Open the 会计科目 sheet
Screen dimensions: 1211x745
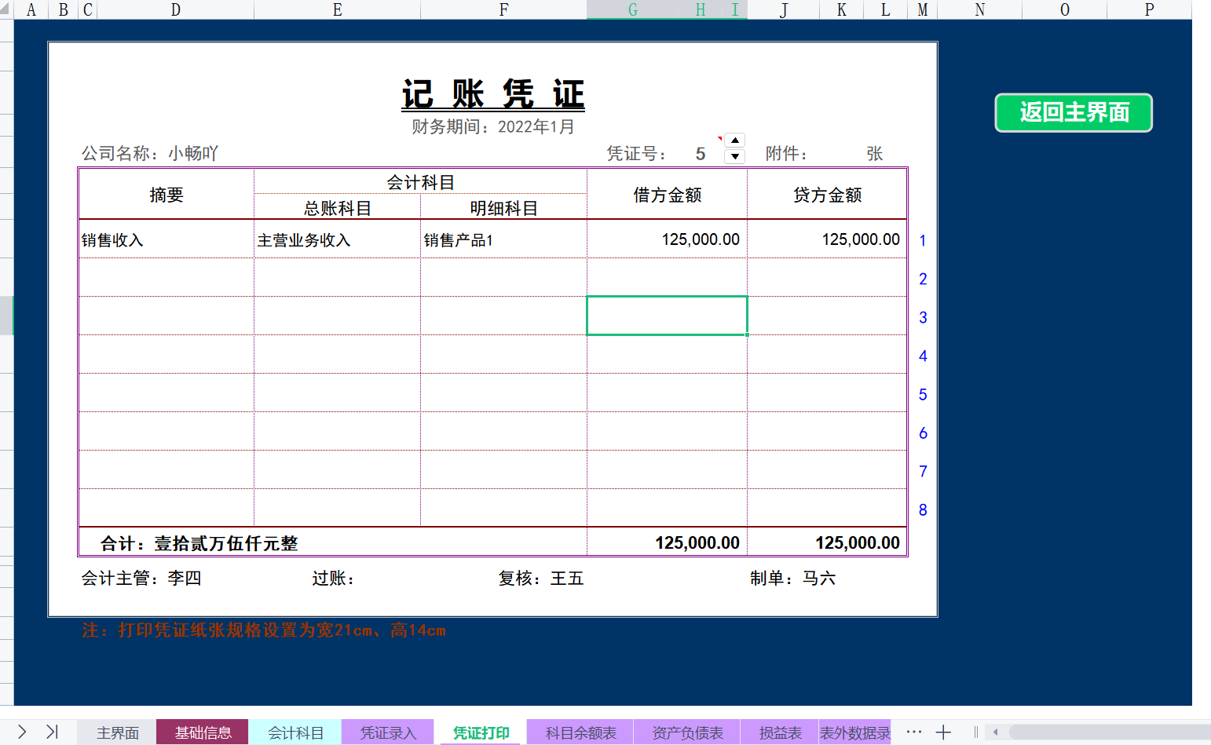(x=295, y=732)
